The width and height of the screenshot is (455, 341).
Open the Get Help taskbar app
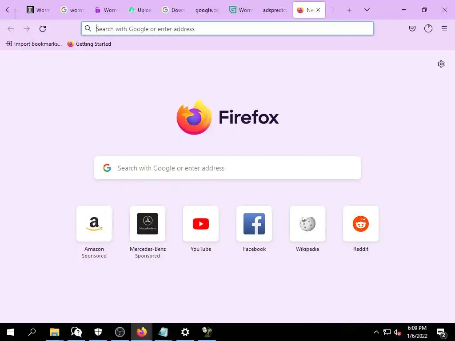76,332
